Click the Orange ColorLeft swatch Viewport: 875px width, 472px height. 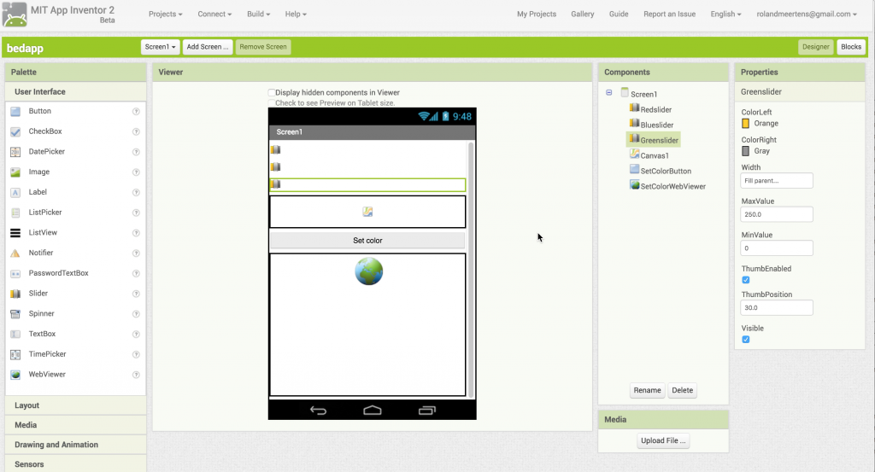click(x=746, y=124)
